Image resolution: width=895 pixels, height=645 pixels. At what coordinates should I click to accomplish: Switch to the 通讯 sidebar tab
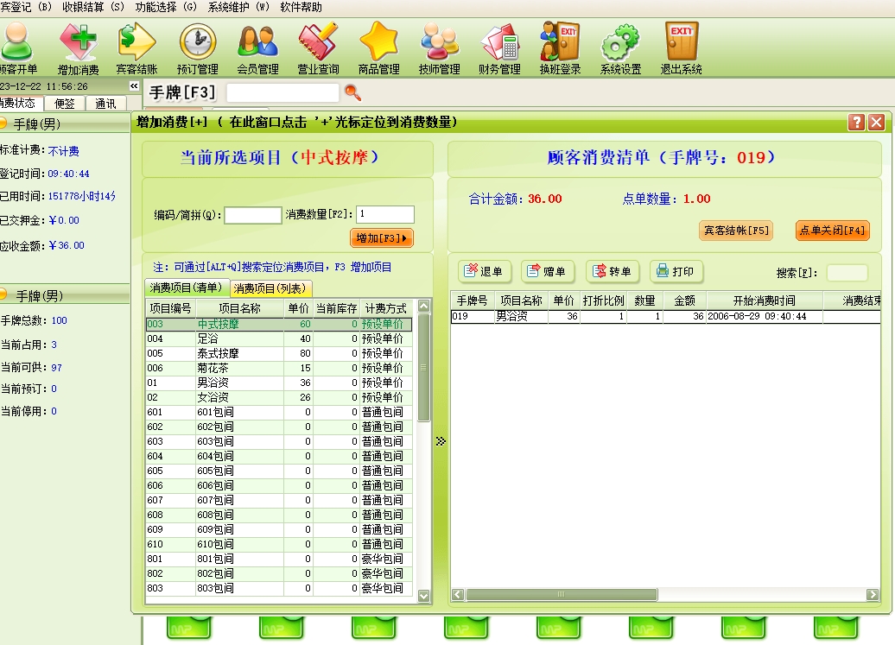pos(105,104)
